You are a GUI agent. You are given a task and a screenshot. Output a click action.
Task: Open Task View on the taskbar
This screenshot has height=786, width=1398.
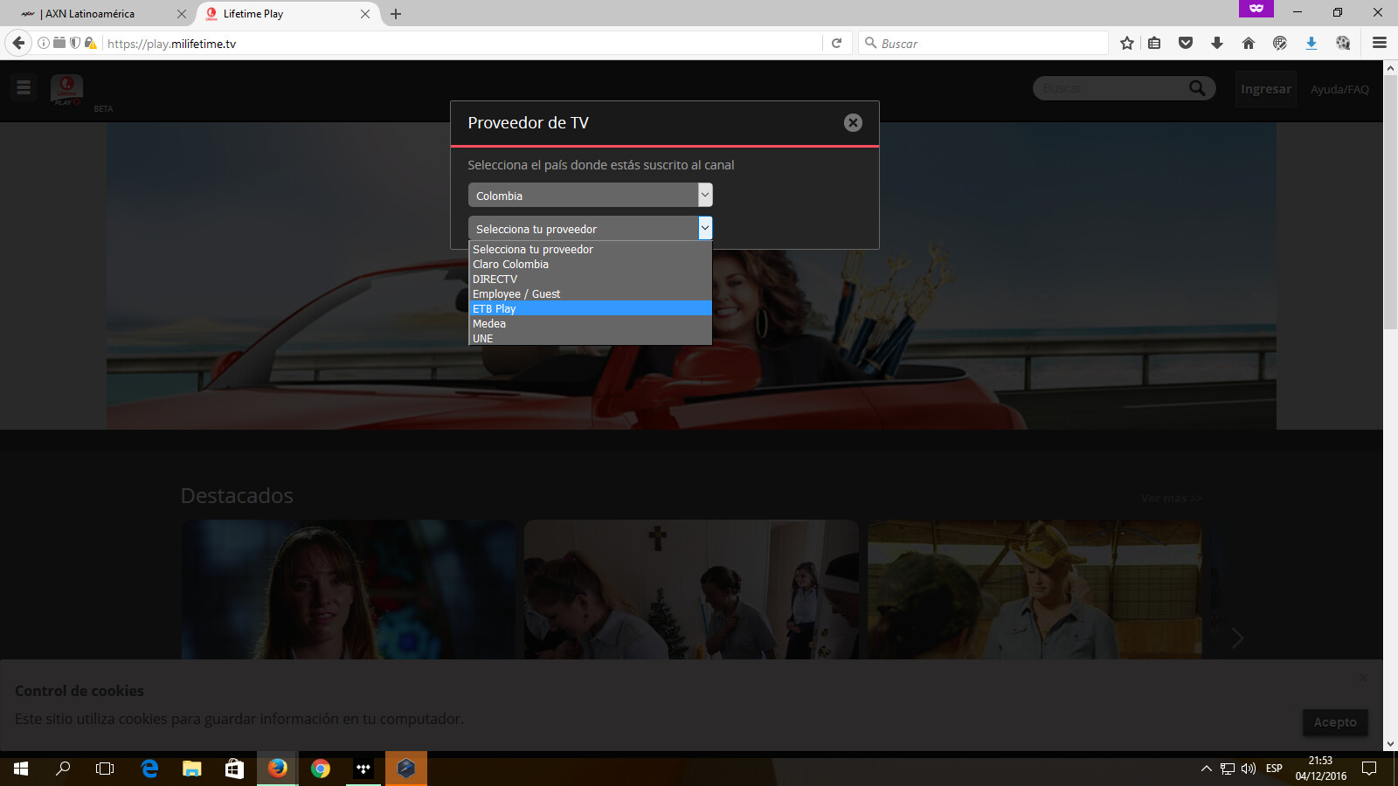(x=105, y=769)
